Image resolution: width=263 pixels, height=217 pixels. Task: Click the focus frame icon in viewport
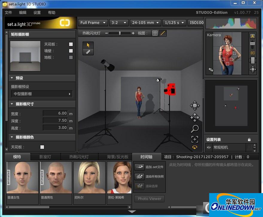point(195,139)
